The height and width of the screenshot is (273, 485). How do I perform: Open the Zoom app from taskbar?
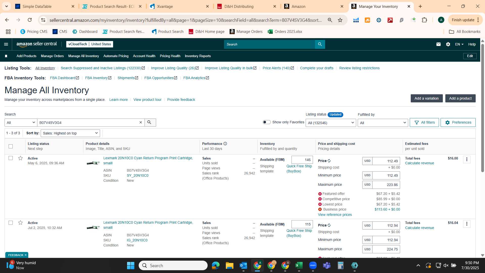[x=313, y=265]
